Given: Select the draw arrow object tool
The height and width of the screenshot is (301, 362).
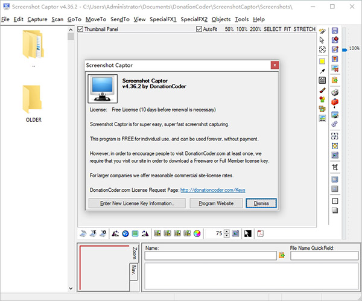Looking at the screenshot, I should (322, 71).
